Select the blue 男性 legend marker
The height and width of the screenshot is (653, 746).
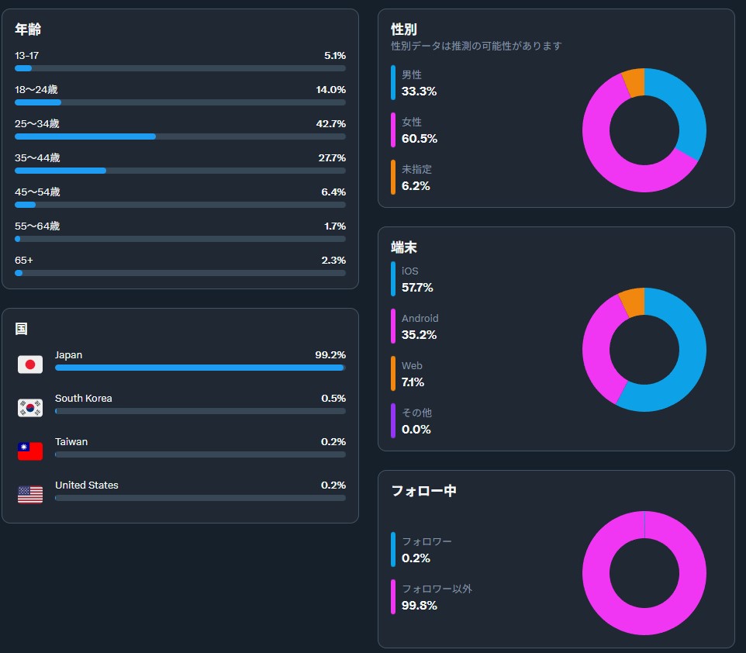coord(393,82)
